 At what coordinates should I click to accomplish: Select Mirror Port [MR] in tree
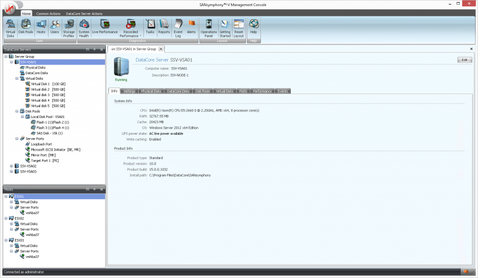pyautogui.click(x=43, y=155)
